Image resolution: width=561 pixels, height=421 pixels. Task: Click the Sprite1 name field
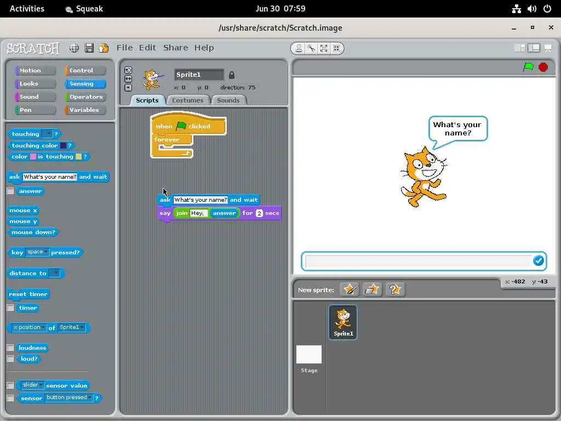[199, 75]
